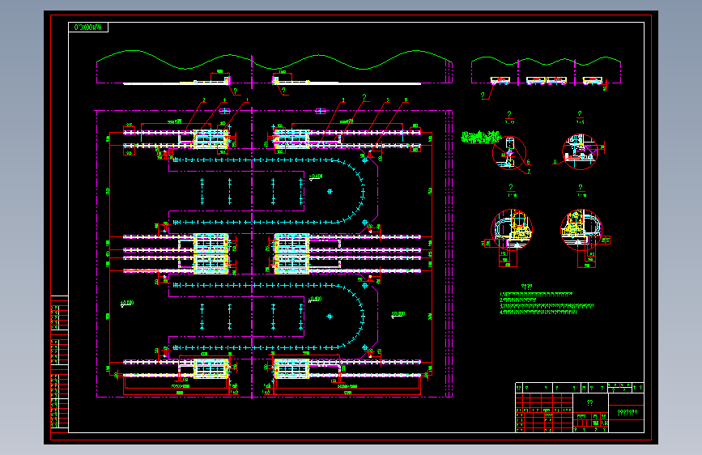The height and width of the screenshot is (455, 702).
Task: Click the green technical notes heading
Action: [x=527, y=287]
